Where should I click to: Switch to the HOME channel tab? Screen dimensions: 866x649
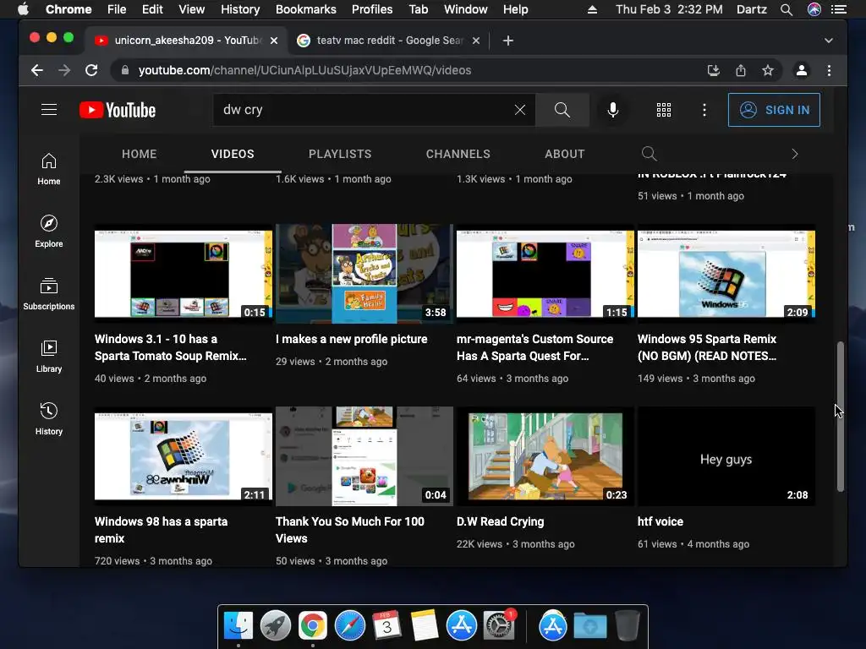(x=140, y=154)
